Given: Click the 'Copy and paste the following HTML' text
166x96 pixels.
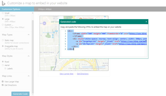Looking at the screenshot, I should (x=91, y=27).
